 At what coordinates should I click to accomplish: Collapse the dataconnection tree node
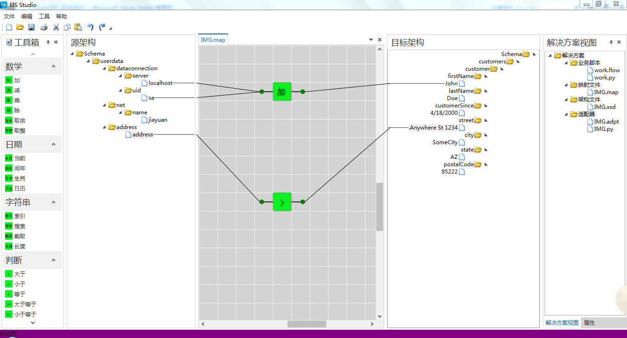click(x=105, y=68)
